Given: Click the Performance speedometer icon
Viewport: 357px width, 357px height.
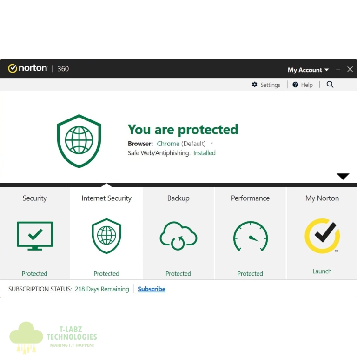Looking at the screenshot, I should pos(251,236).
